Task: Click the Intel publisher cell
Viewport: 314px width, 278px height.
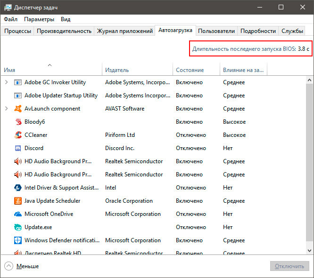Action: click(x=110, y=188)
